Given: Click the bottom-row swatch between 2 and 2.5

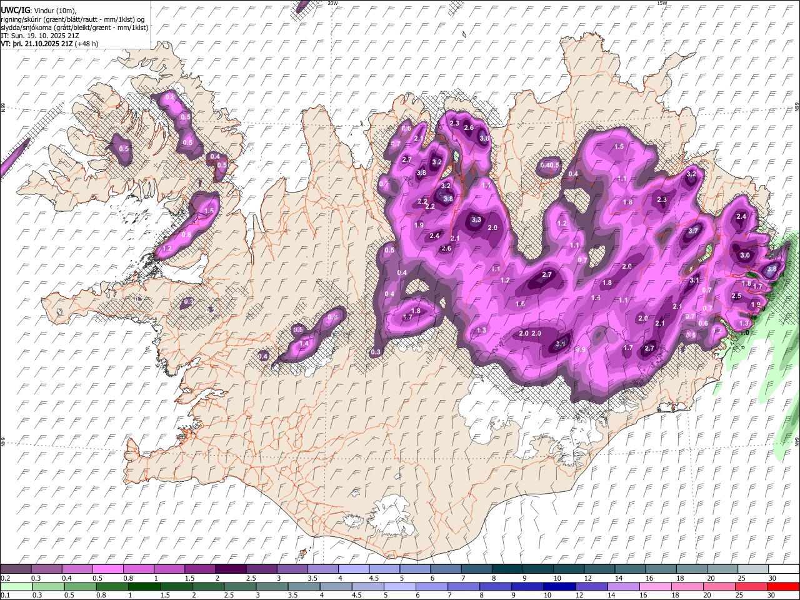Looking at the screenshot, I should (x=207, y=586).
